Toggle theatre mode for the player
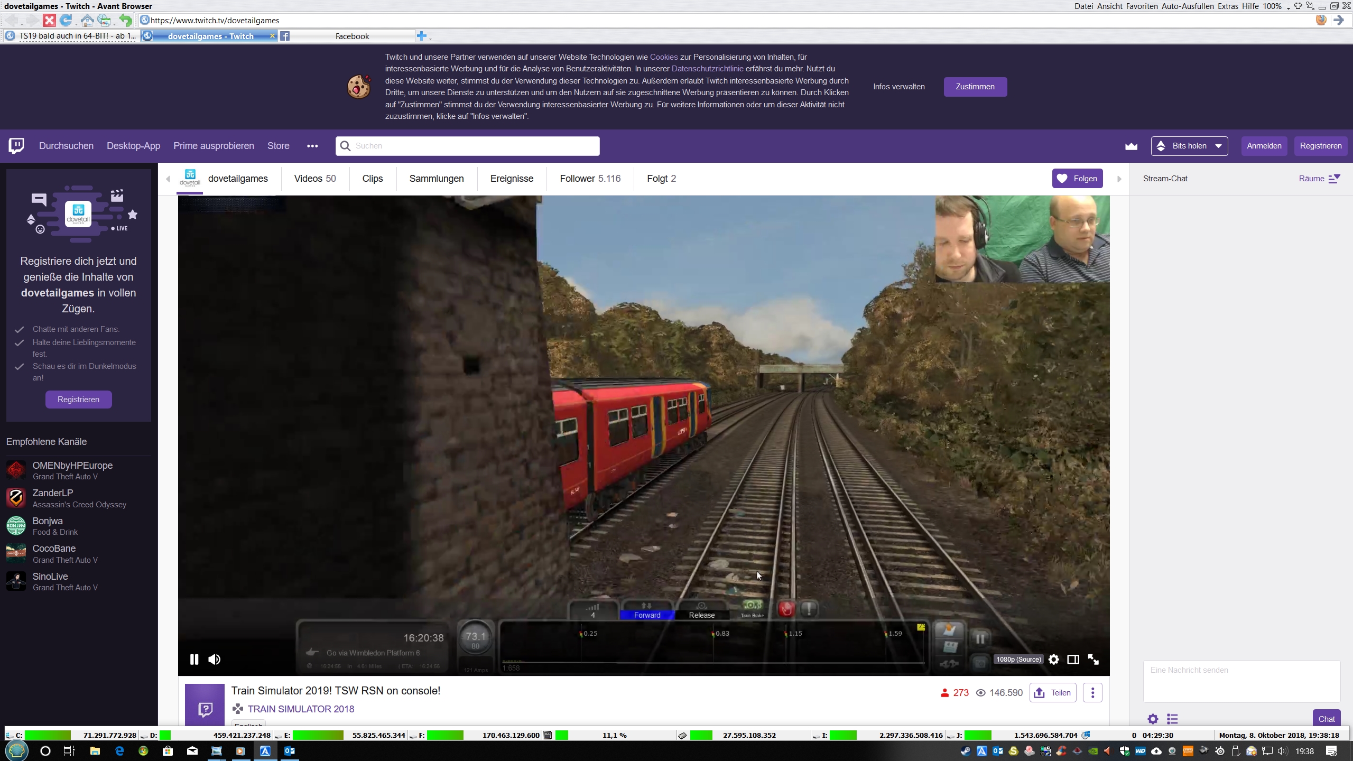This screenshot has height=761, width=1353. coord(1073,660)
